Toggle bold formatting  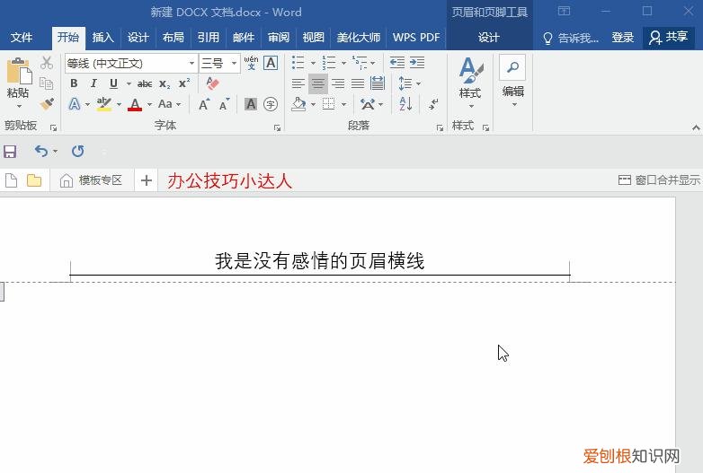[x=74, y=83]
